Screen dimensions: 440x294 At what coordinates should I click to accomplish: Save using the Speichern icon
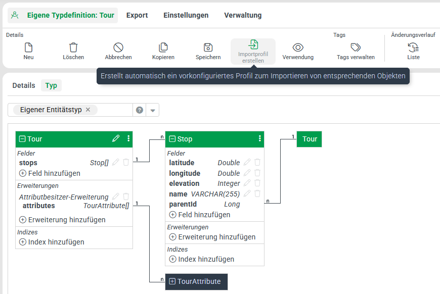click(x=208, y=47)
